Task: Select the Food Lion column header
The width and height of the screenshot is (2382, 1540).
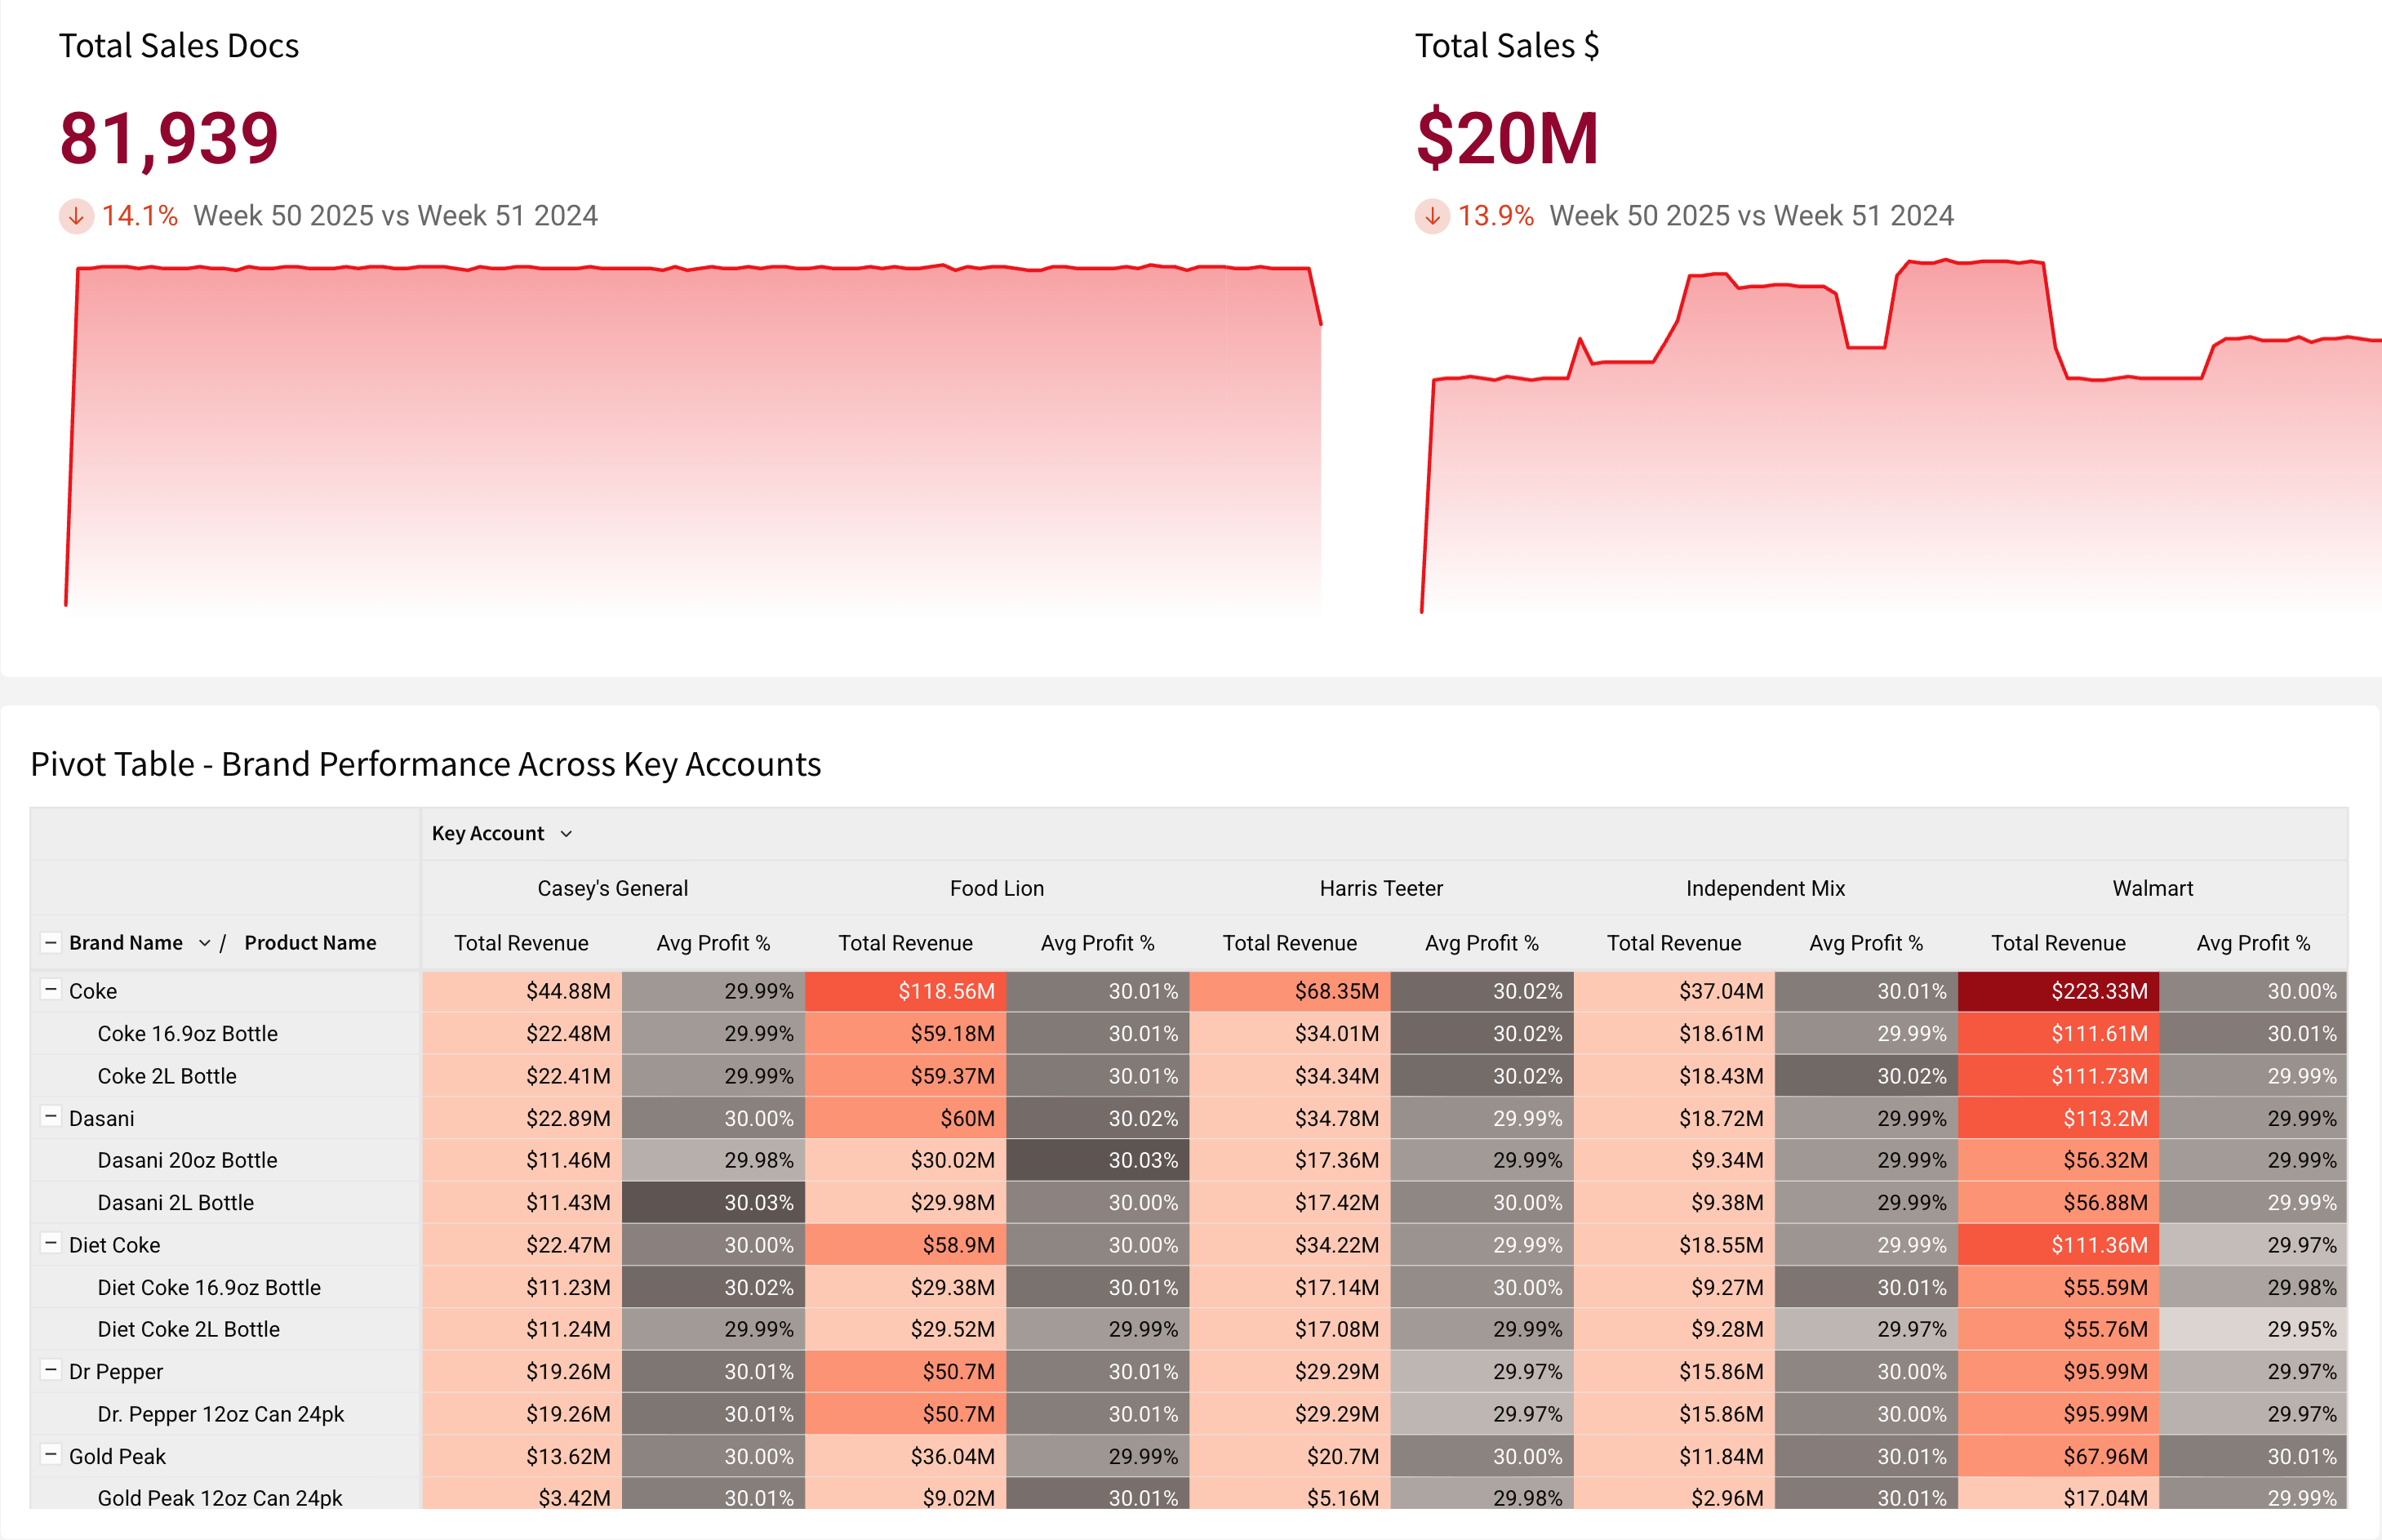Action: pyautogui.click(x=996, y=888)
